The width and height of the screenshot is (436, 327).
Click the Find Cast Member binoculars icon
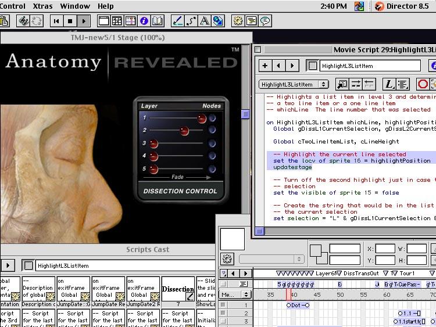[x=23, y=21]
